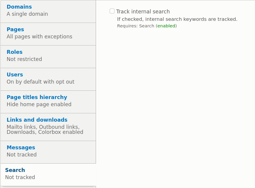Click the "Hide home page enabled" summary
This screenshot has height=188, width=255.
click(x=39, y=104)
